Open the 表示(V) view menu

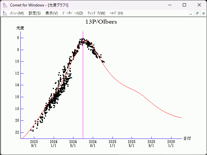(x=51, y=13)
